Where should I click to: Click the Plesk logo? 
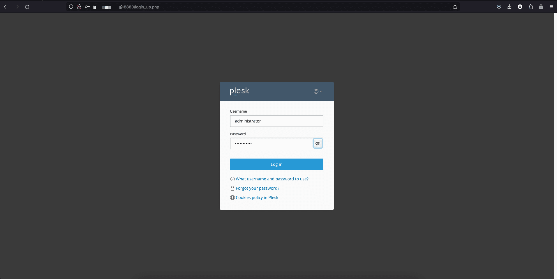[239, 91]
